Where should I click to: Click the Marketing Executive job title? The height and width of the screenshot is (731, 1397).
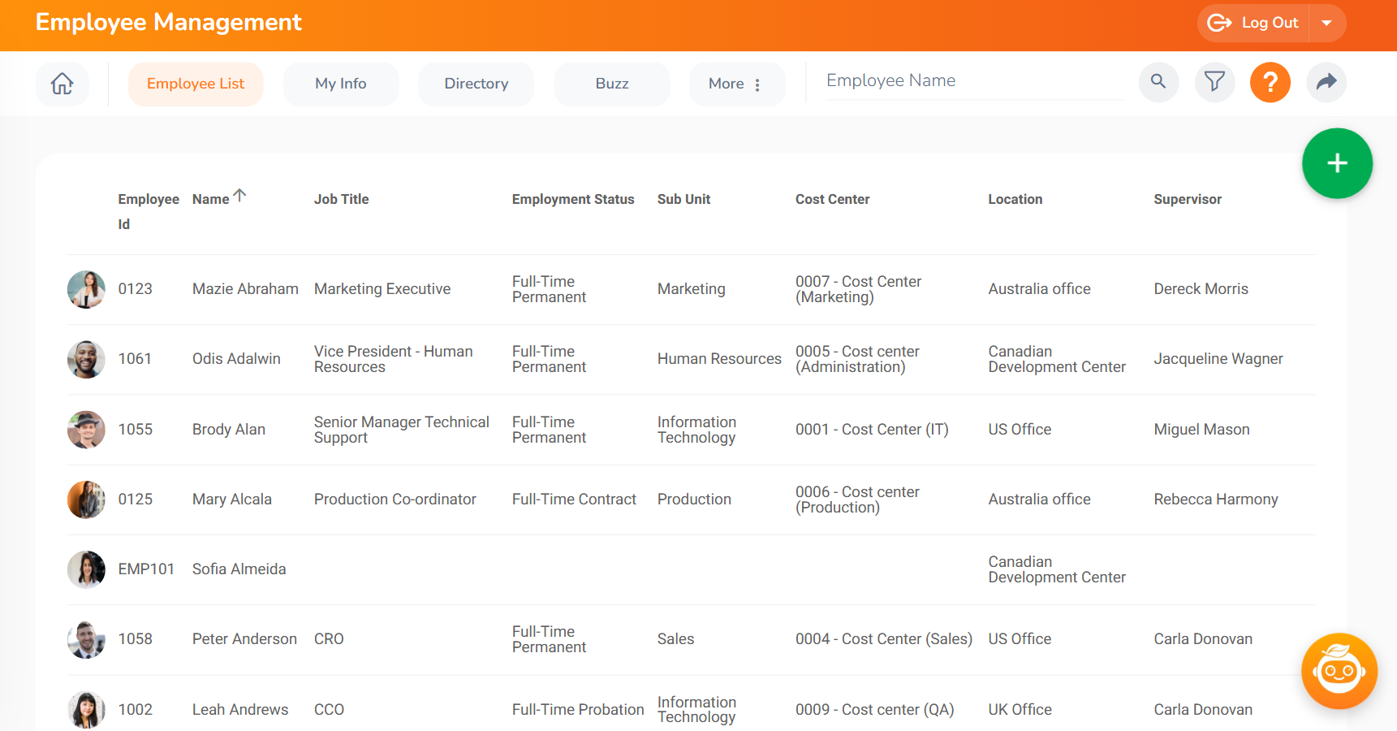click(x=382, y=289)
